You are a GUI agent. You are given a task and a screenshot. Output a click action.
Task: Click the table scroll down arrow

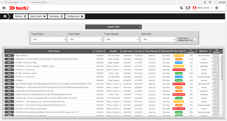click(222, 115)
